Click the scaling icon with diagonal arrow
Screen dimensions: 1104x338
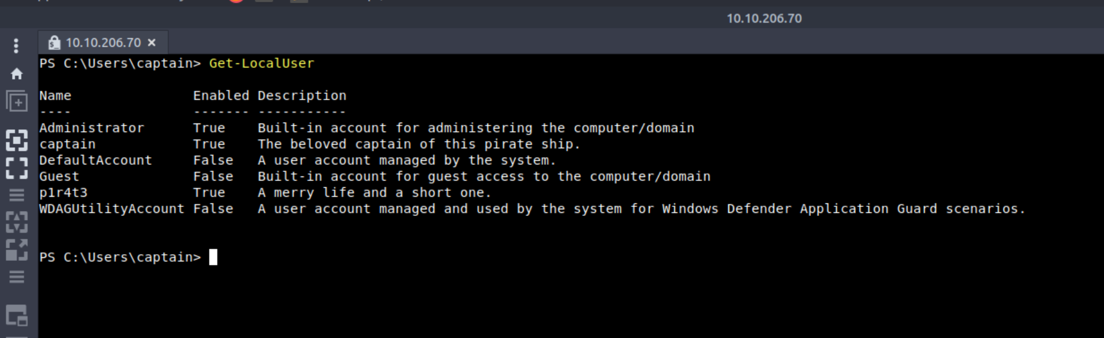tap(17, 249)
